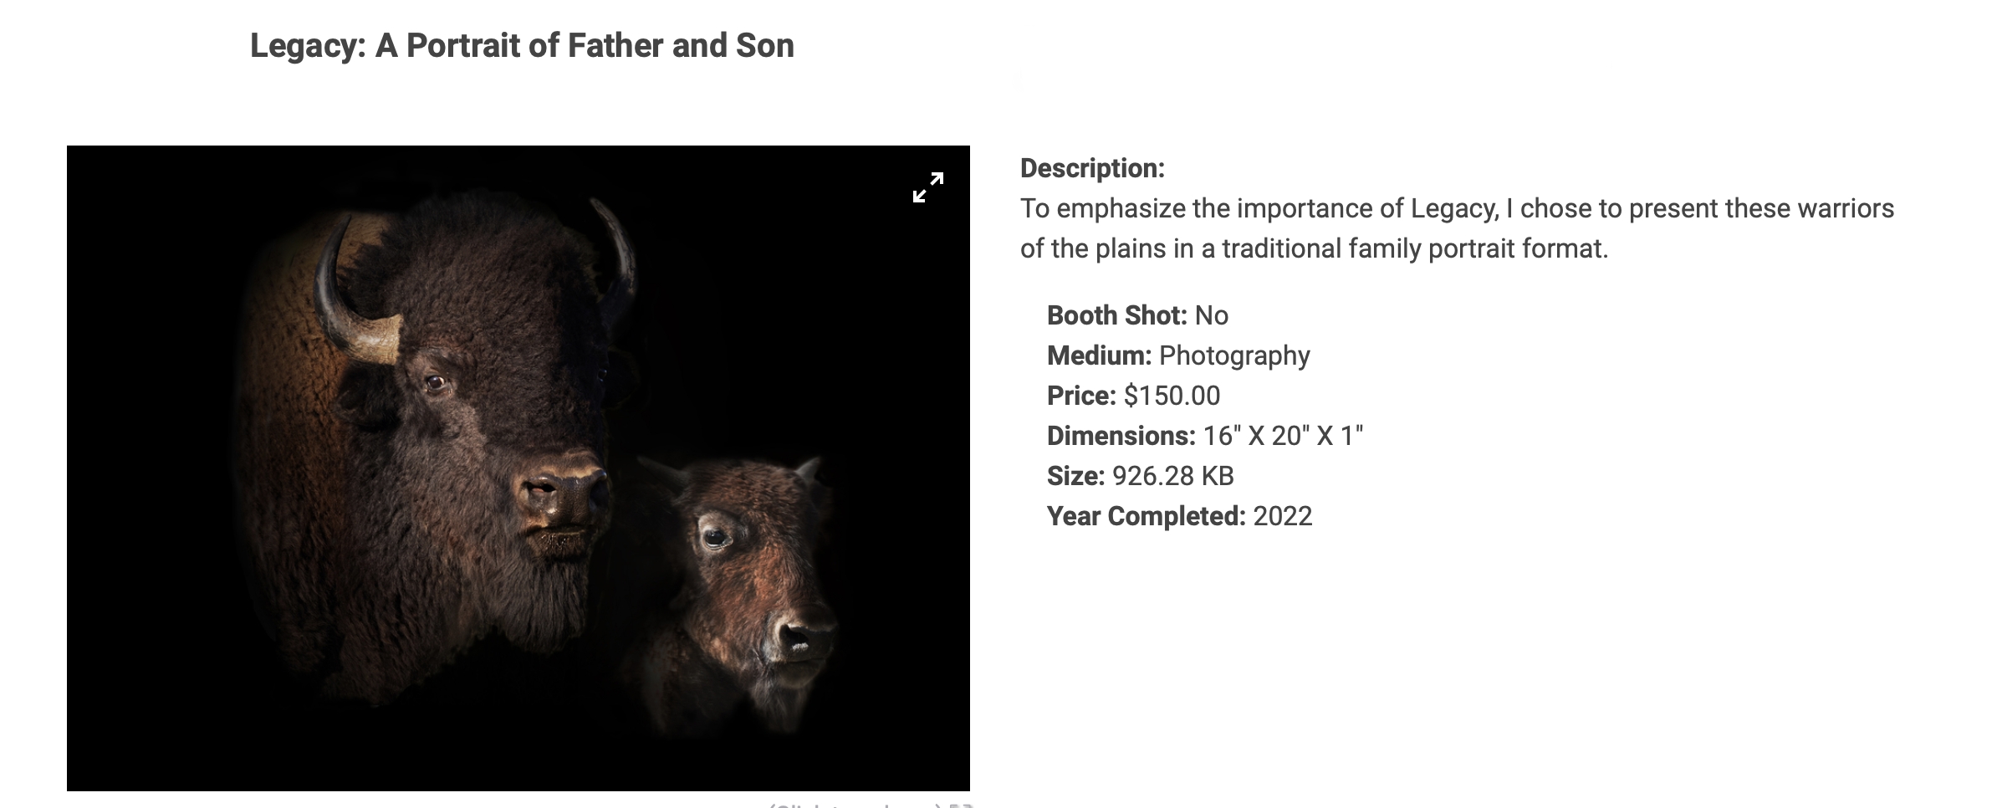The image size is (2002, 808).
Task: Click the Description heading
Action: (x=1092, y=168)
